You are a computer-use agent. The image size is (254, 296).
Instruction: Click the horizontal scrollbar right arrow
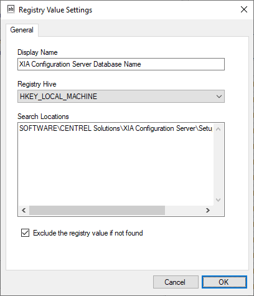pos(208,211)
